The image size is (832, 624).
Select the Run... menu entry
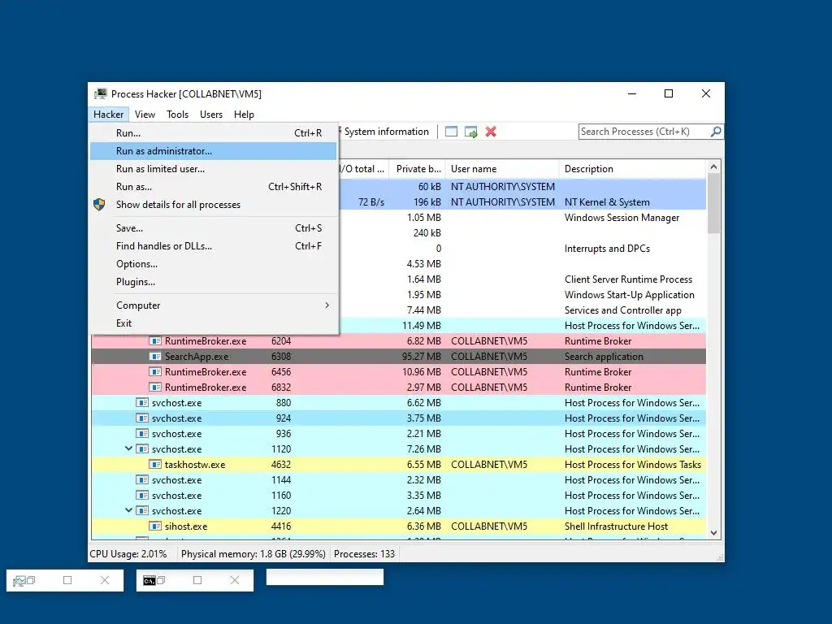[x=214, y=132]
